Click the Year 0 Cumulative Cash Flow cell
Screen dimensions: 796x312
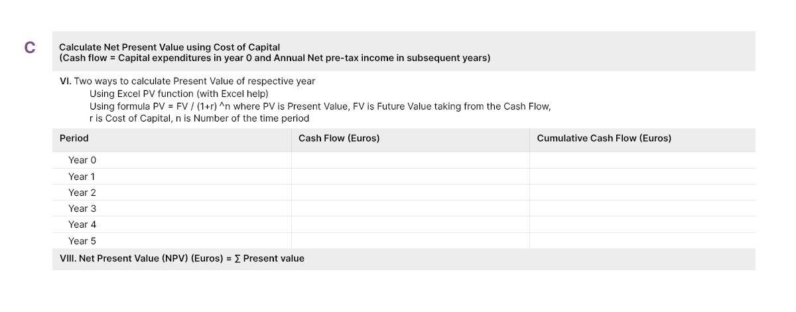pos(642,160)
